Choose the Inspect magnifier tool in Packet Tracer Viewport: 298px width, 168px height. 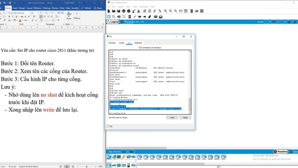click(x=114, y=17)
